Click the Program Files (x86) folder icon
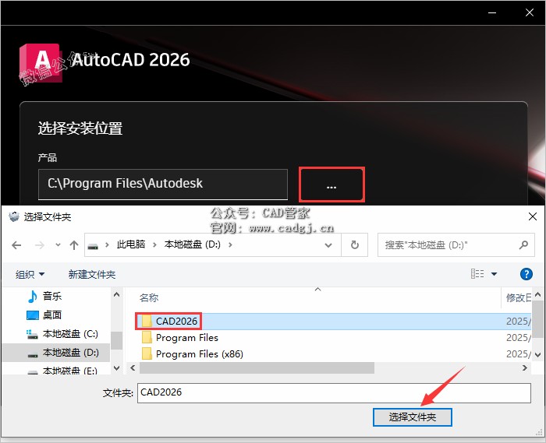Viewport: 546px width, 443px height. click(x=147, y=353)
